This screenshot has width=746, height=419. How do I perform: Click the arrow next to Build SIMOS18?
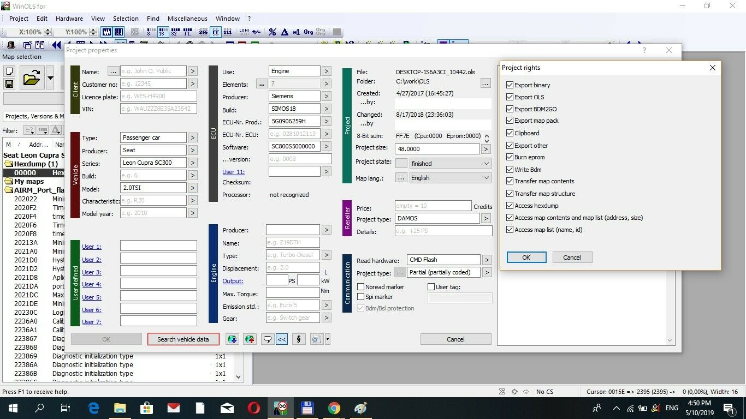click(x=326, y=109)
